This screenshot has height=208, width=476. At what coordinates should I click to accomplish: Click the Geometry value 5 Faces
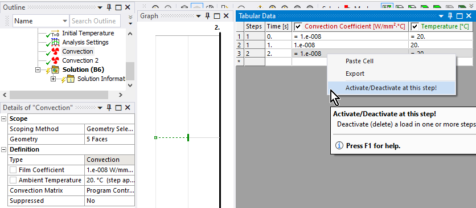[x=109, y=140]
